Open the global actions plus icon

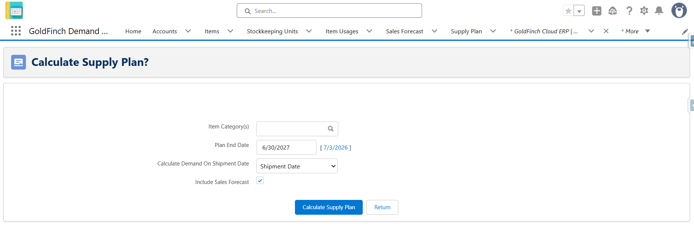click(x=597, y=11)
